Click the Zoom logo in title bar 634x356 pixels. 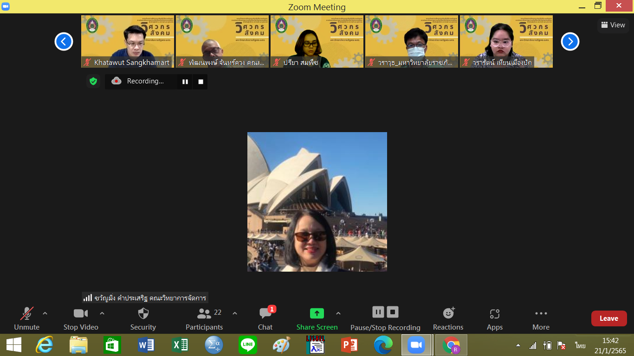pyautogui.click(x=6, y=6)
